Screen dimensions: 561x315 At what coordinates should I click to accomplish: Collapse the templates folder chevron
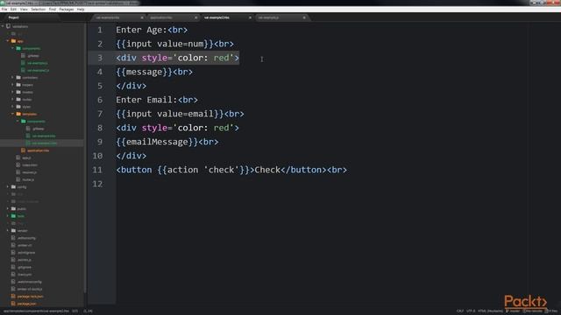point(12,114)
